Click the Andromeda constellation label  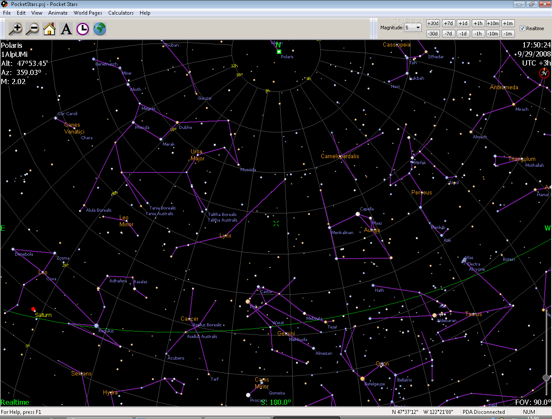pos(504,88)
